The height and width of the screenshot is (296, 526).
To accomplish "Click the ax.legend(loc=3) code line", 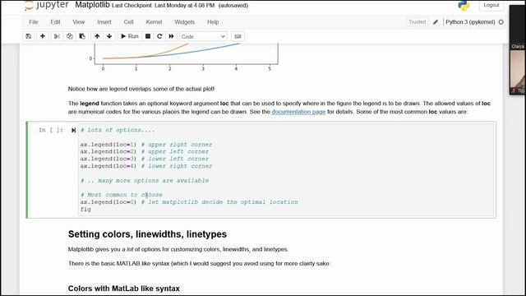I will [145, 159].
